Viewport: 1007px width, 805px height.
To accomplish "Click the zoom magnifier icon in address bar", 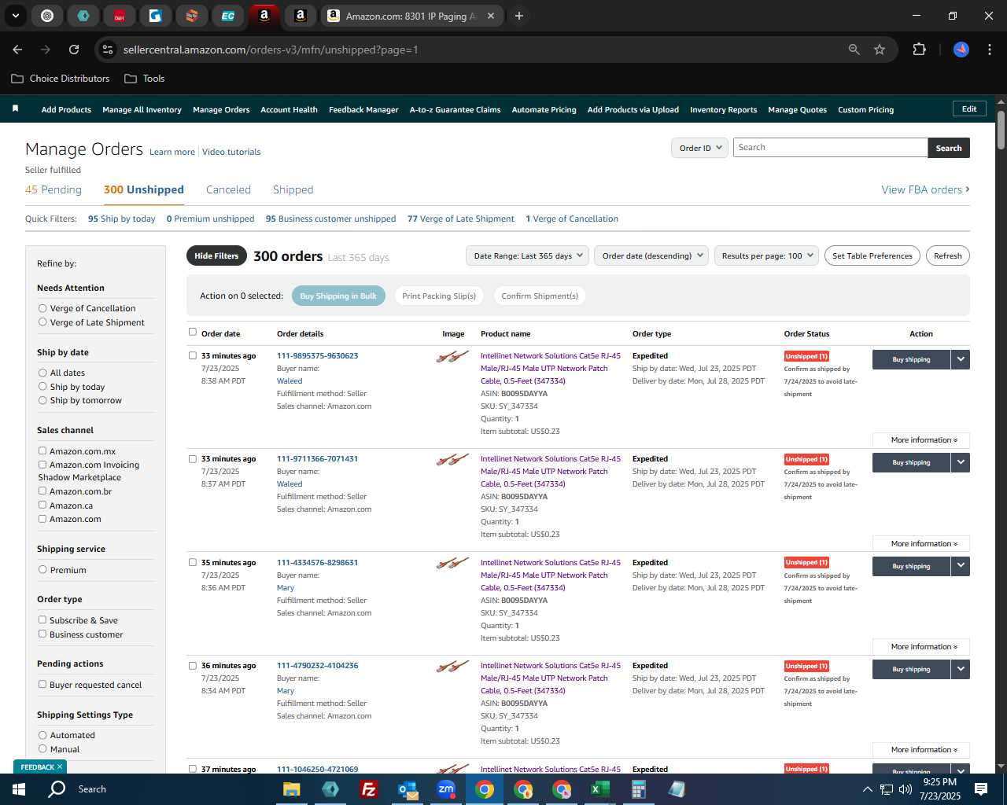I will pyautogui.click(x=854, y=50).
